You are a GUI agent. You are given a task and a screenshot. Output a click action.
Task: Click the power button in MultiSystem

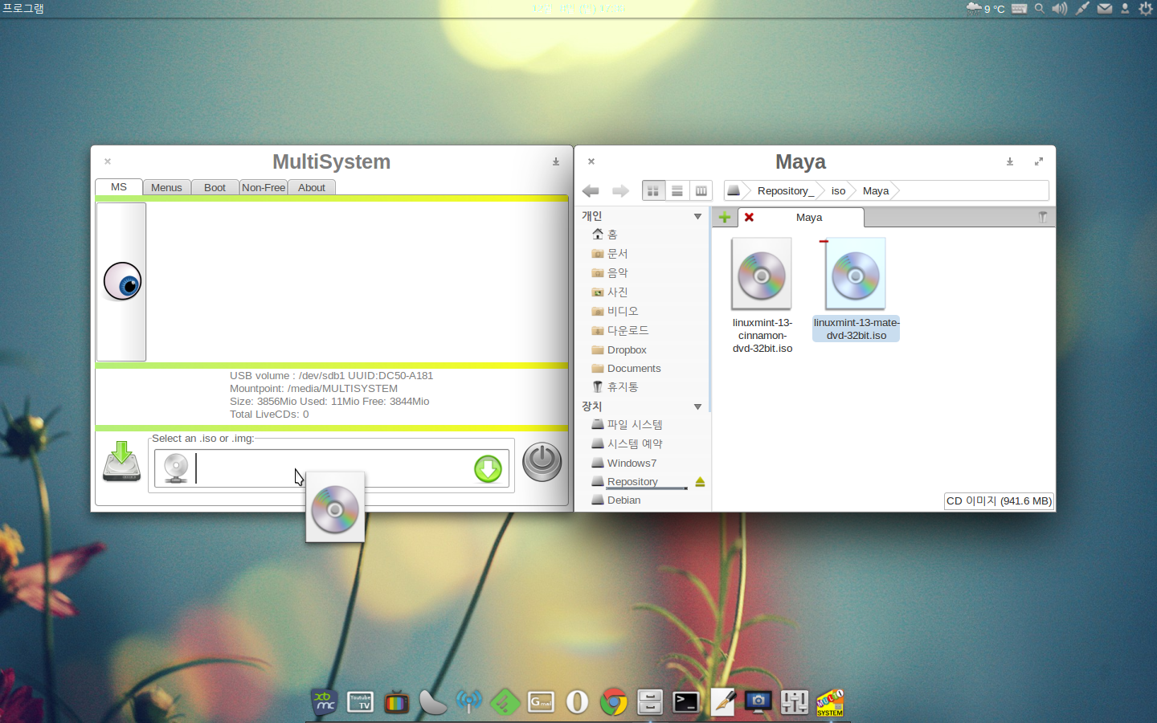pos(542,462)
